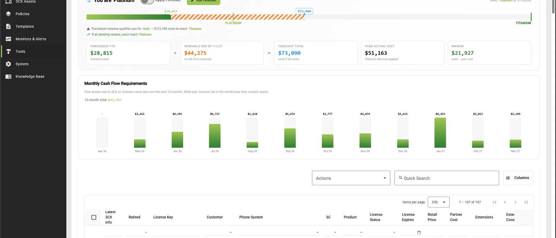Click the $73,090 forecast progress marker
The height and width of the screenshot is (238, 556).
[304, 11]
